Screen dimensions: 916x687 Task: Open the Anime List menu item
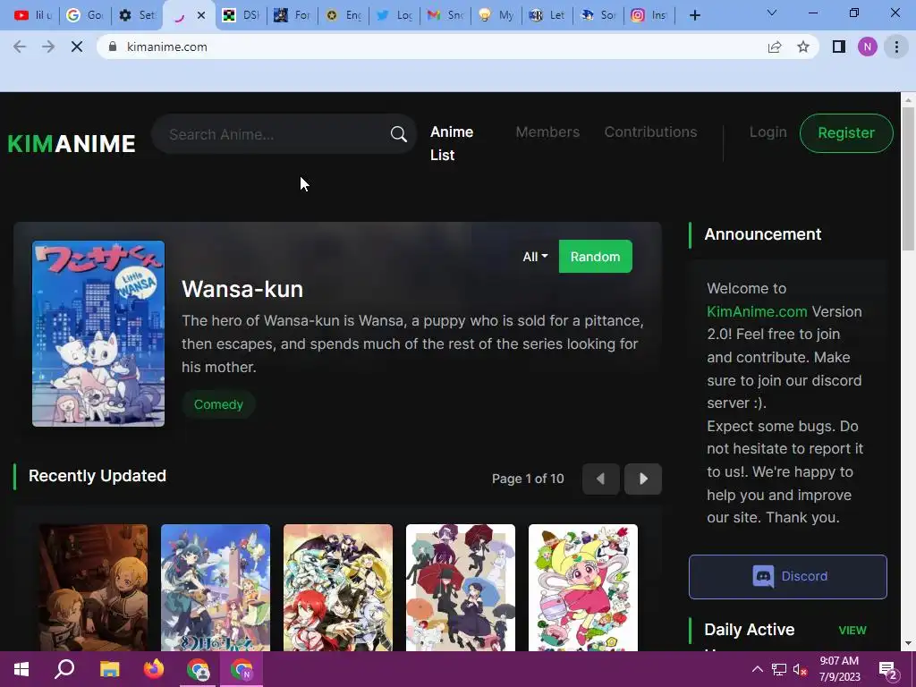[x=452, y=143]
